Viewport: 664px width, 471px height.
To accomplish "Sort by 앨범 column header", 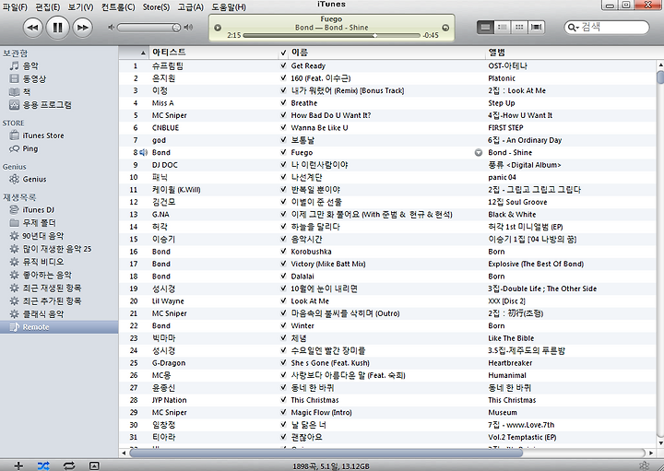I will pyautogui.click(x=571, y=53).
